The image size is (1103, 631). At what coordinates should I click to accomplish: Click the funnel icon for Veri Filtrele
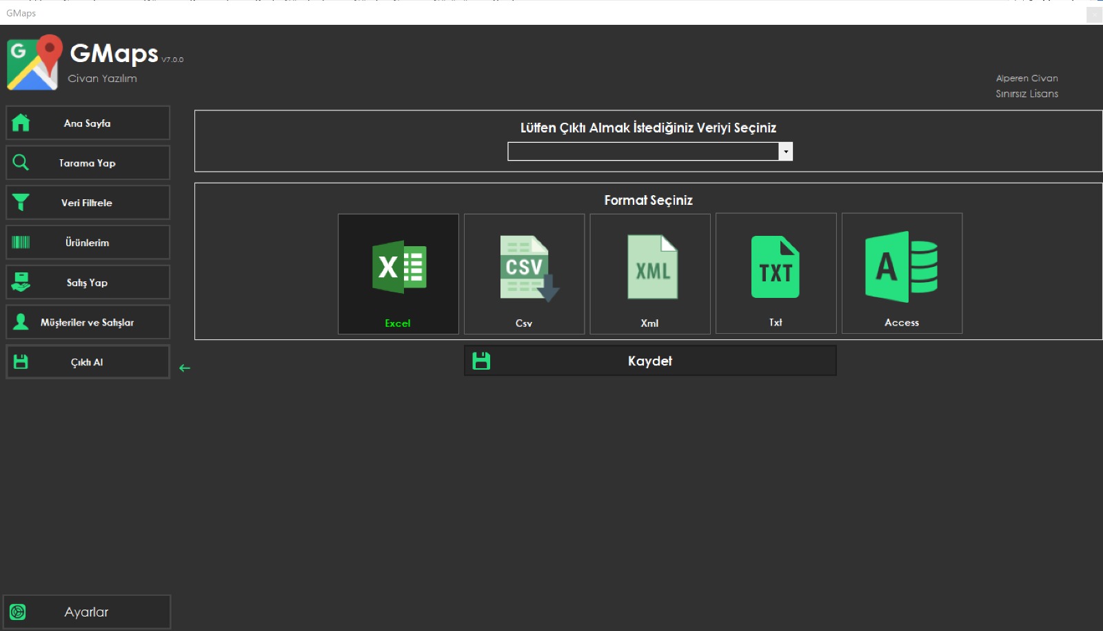(x=21, y=202)
